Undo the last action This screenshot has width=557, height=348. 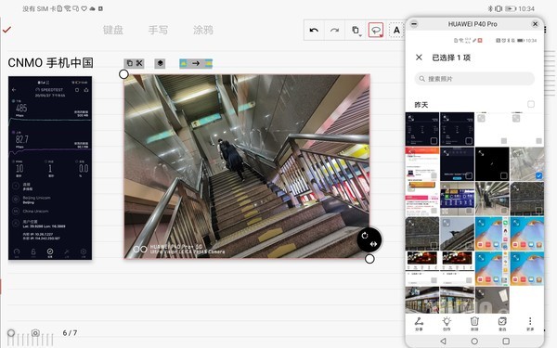click(x=314, y=31)
